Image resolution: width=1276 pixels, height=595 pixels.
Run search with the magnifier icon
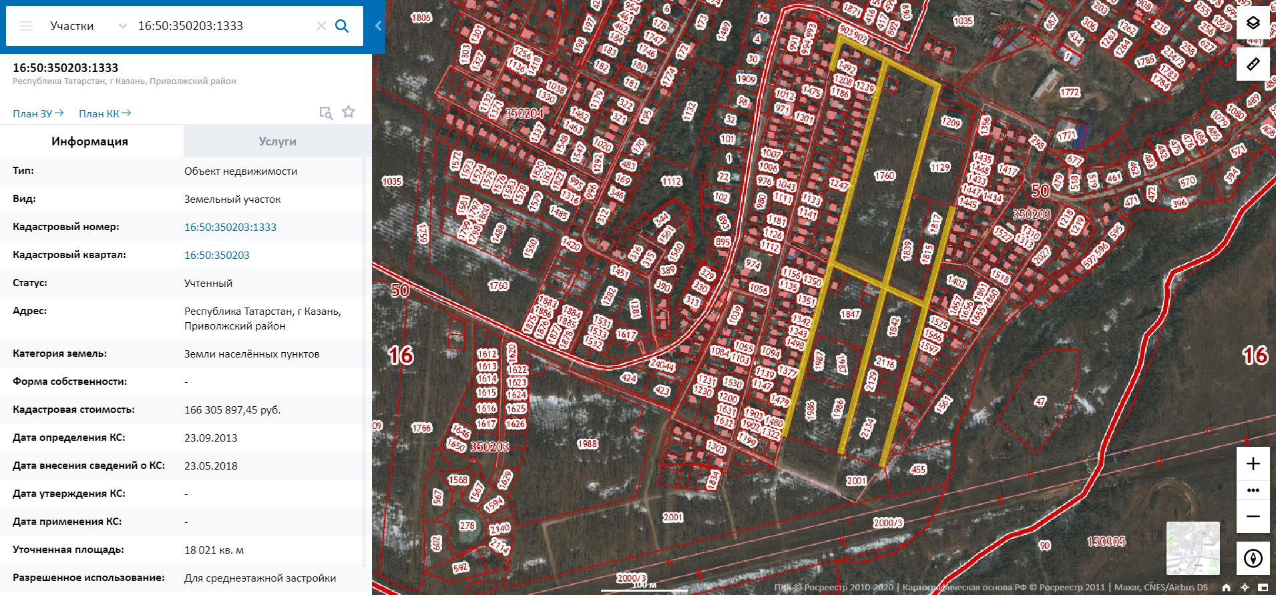[x=342, y=26]
